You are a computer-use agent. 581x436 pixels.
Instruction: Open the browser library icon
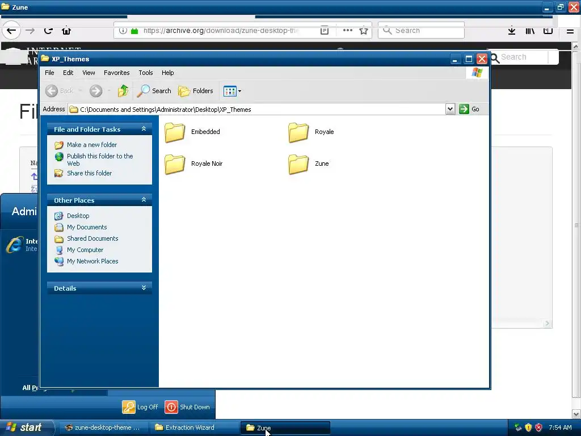pyautogui.click(x=530, y=31)
